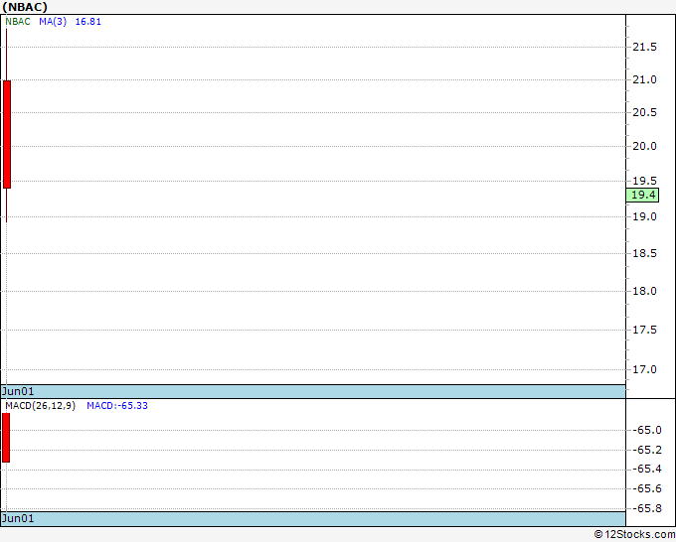Click the red MACD histogram bar
Image resolution: width=676 pixels, height=542 pixels.
pyautogui.click(x=6, y=438)
